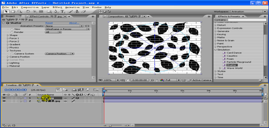Click the viewer timecode 0:00:00:00 button
Screen dimensions: 269x128
point(140,80)
